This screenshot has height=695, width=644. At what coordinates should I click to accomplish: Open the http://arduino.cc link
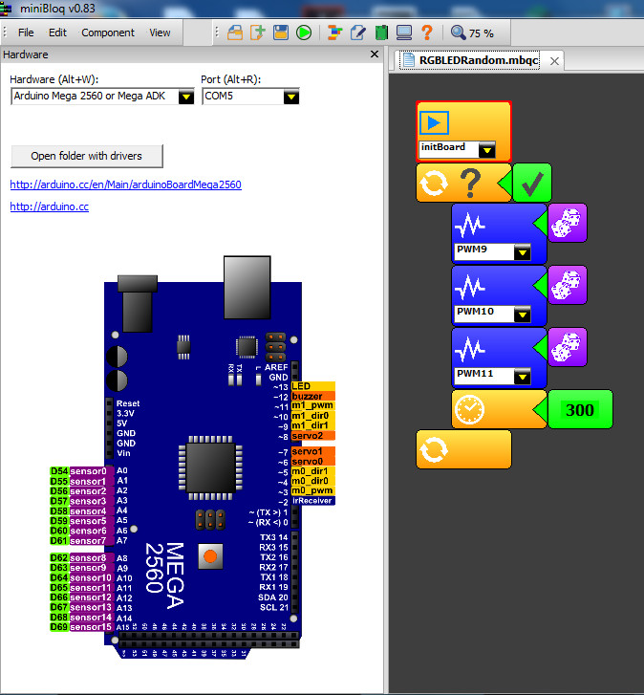pyautogui.click(x=49, y=206)
